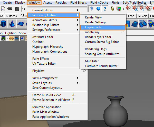This screenshot has width=154, height=127.
Task: Open Paint Effects window
Action: [54, 59]
